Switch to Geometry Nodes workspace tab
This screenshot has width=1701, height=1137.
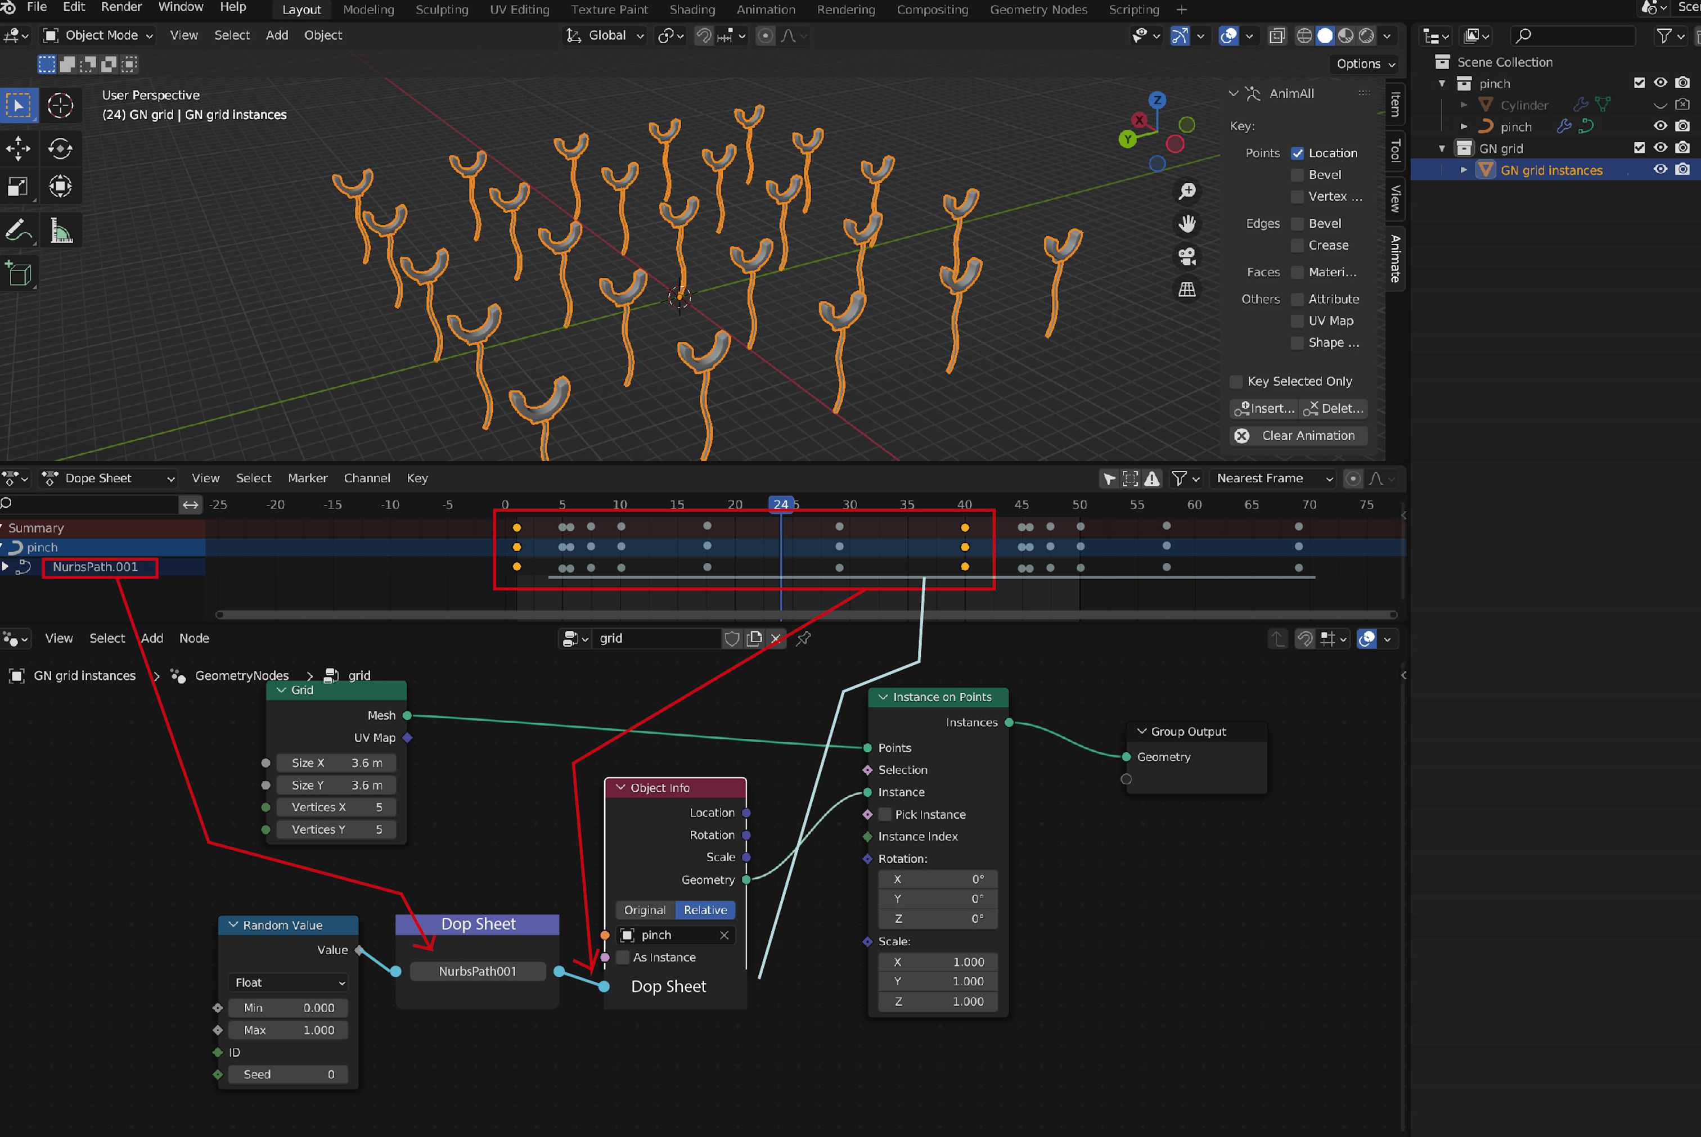click(1038, 10)
